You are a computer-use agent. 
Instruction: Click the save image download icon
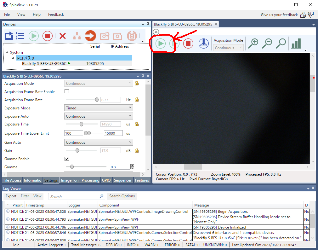click(204, 44)
